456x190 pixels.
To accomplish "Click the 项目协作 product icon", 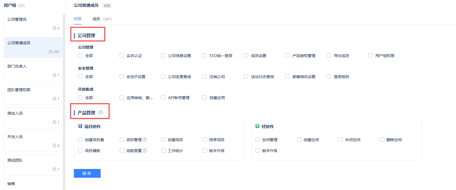I will 80,126.
